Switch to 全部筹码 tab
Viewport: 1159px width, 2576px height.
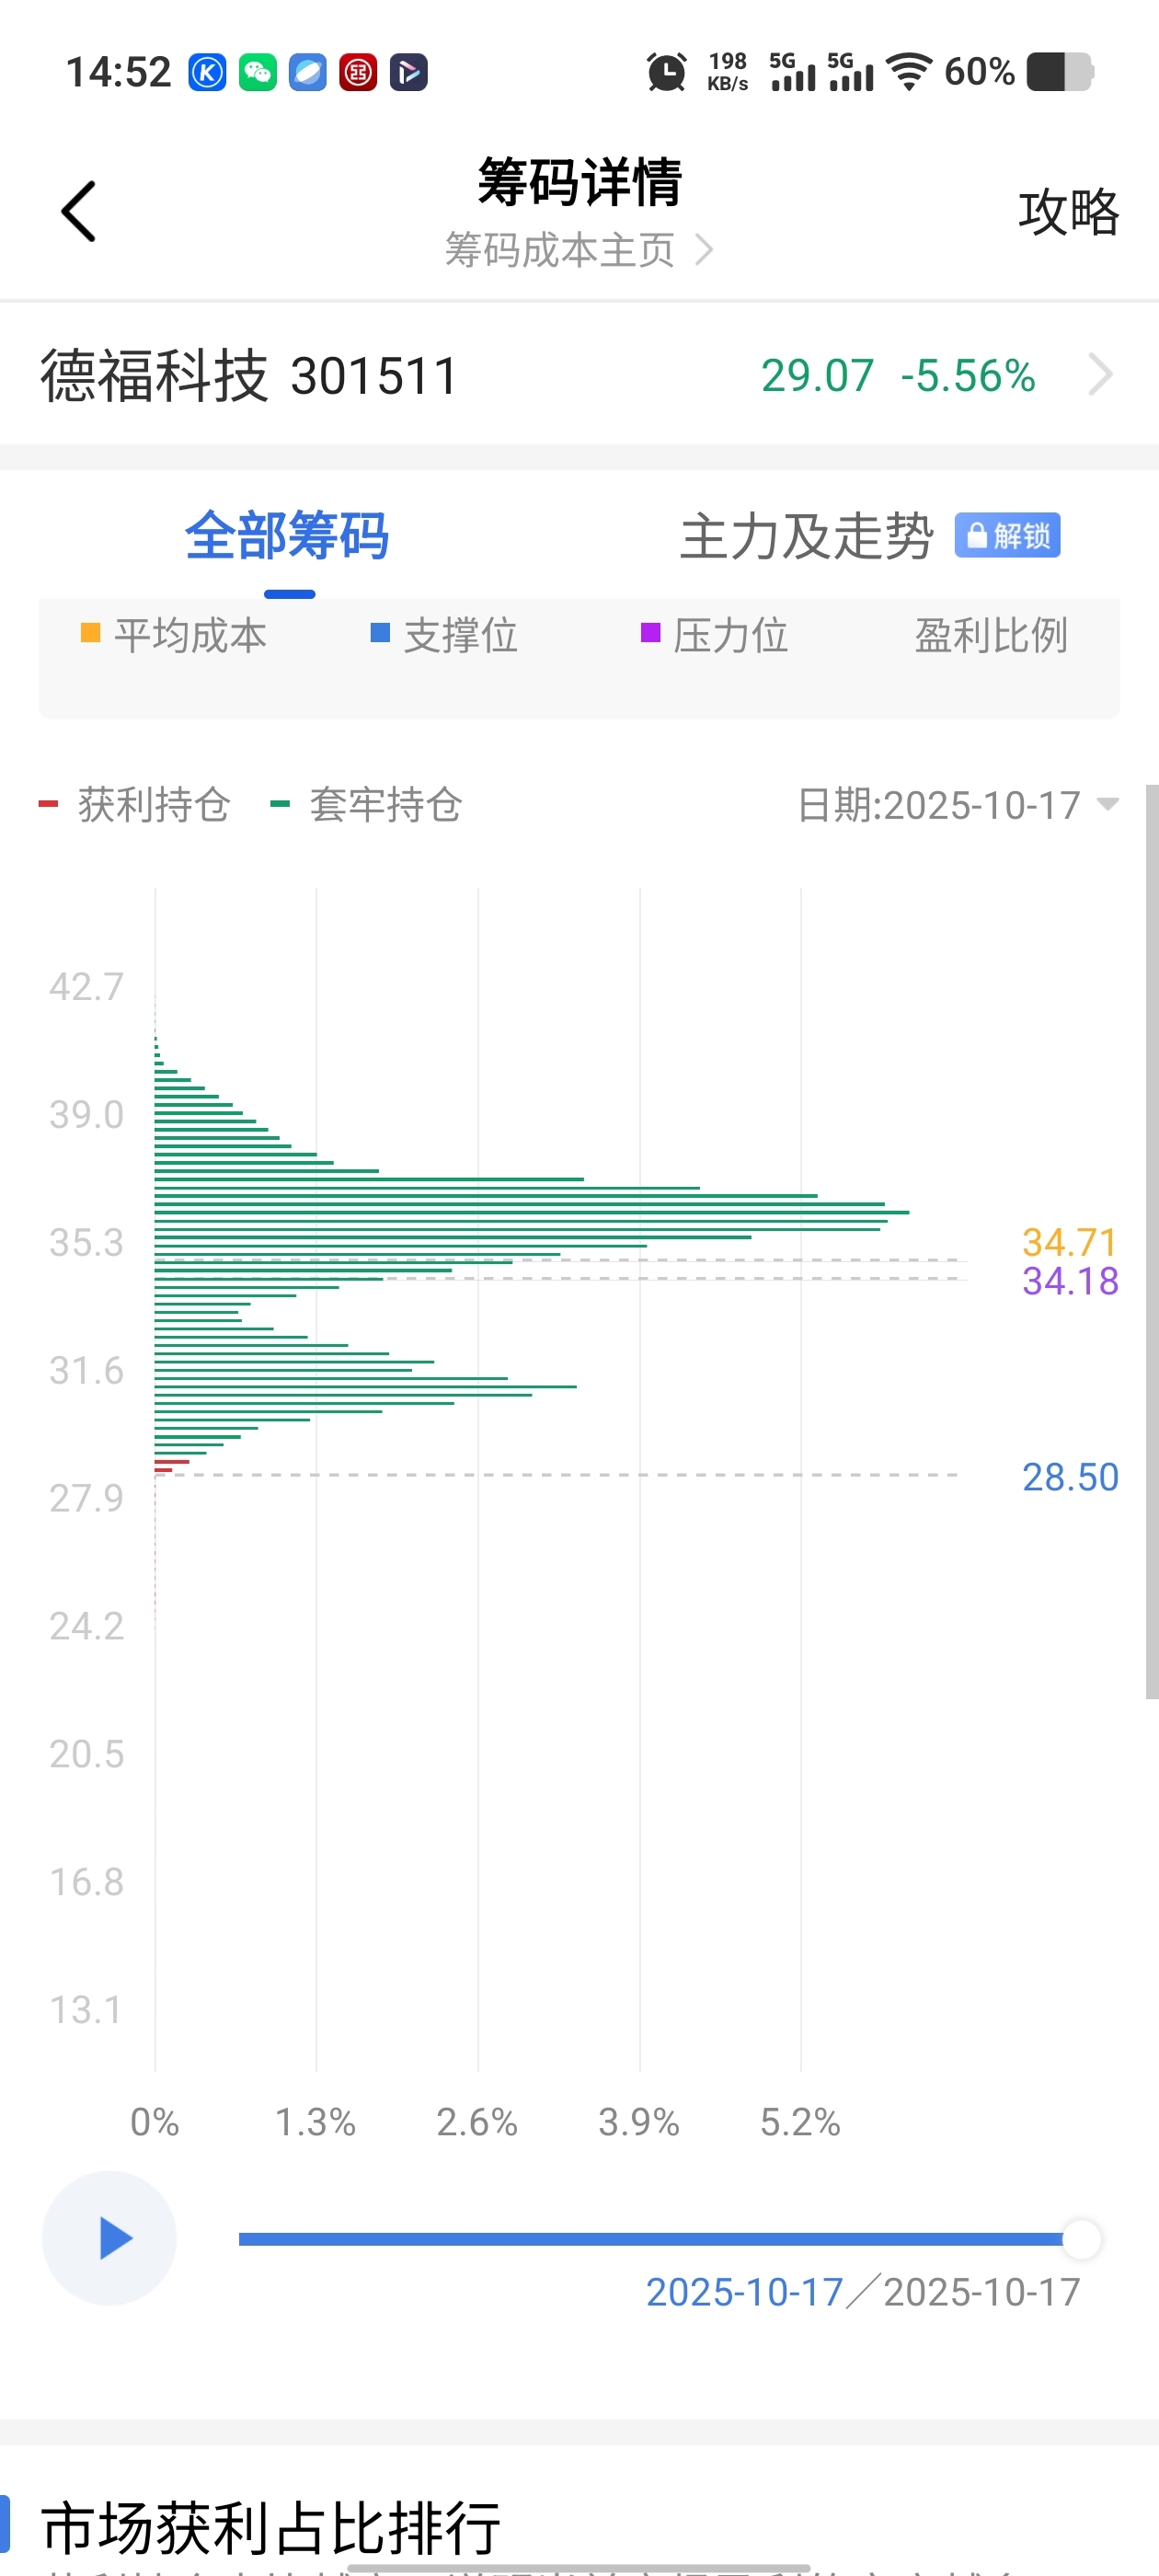[x=287, y=536]
